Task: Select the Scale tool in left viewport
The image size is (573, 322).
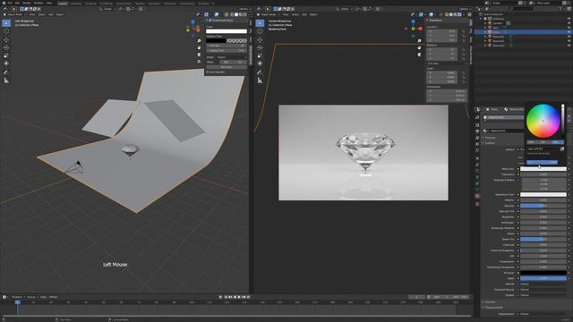Action: [x=6, y=55]
